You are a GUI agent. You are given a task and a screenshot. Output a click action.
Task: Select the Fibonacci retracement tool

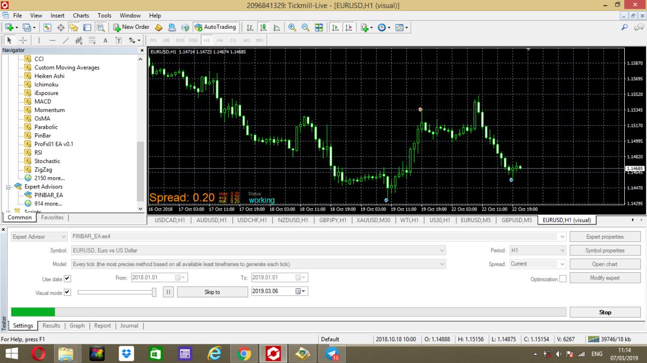pos(92,40)
